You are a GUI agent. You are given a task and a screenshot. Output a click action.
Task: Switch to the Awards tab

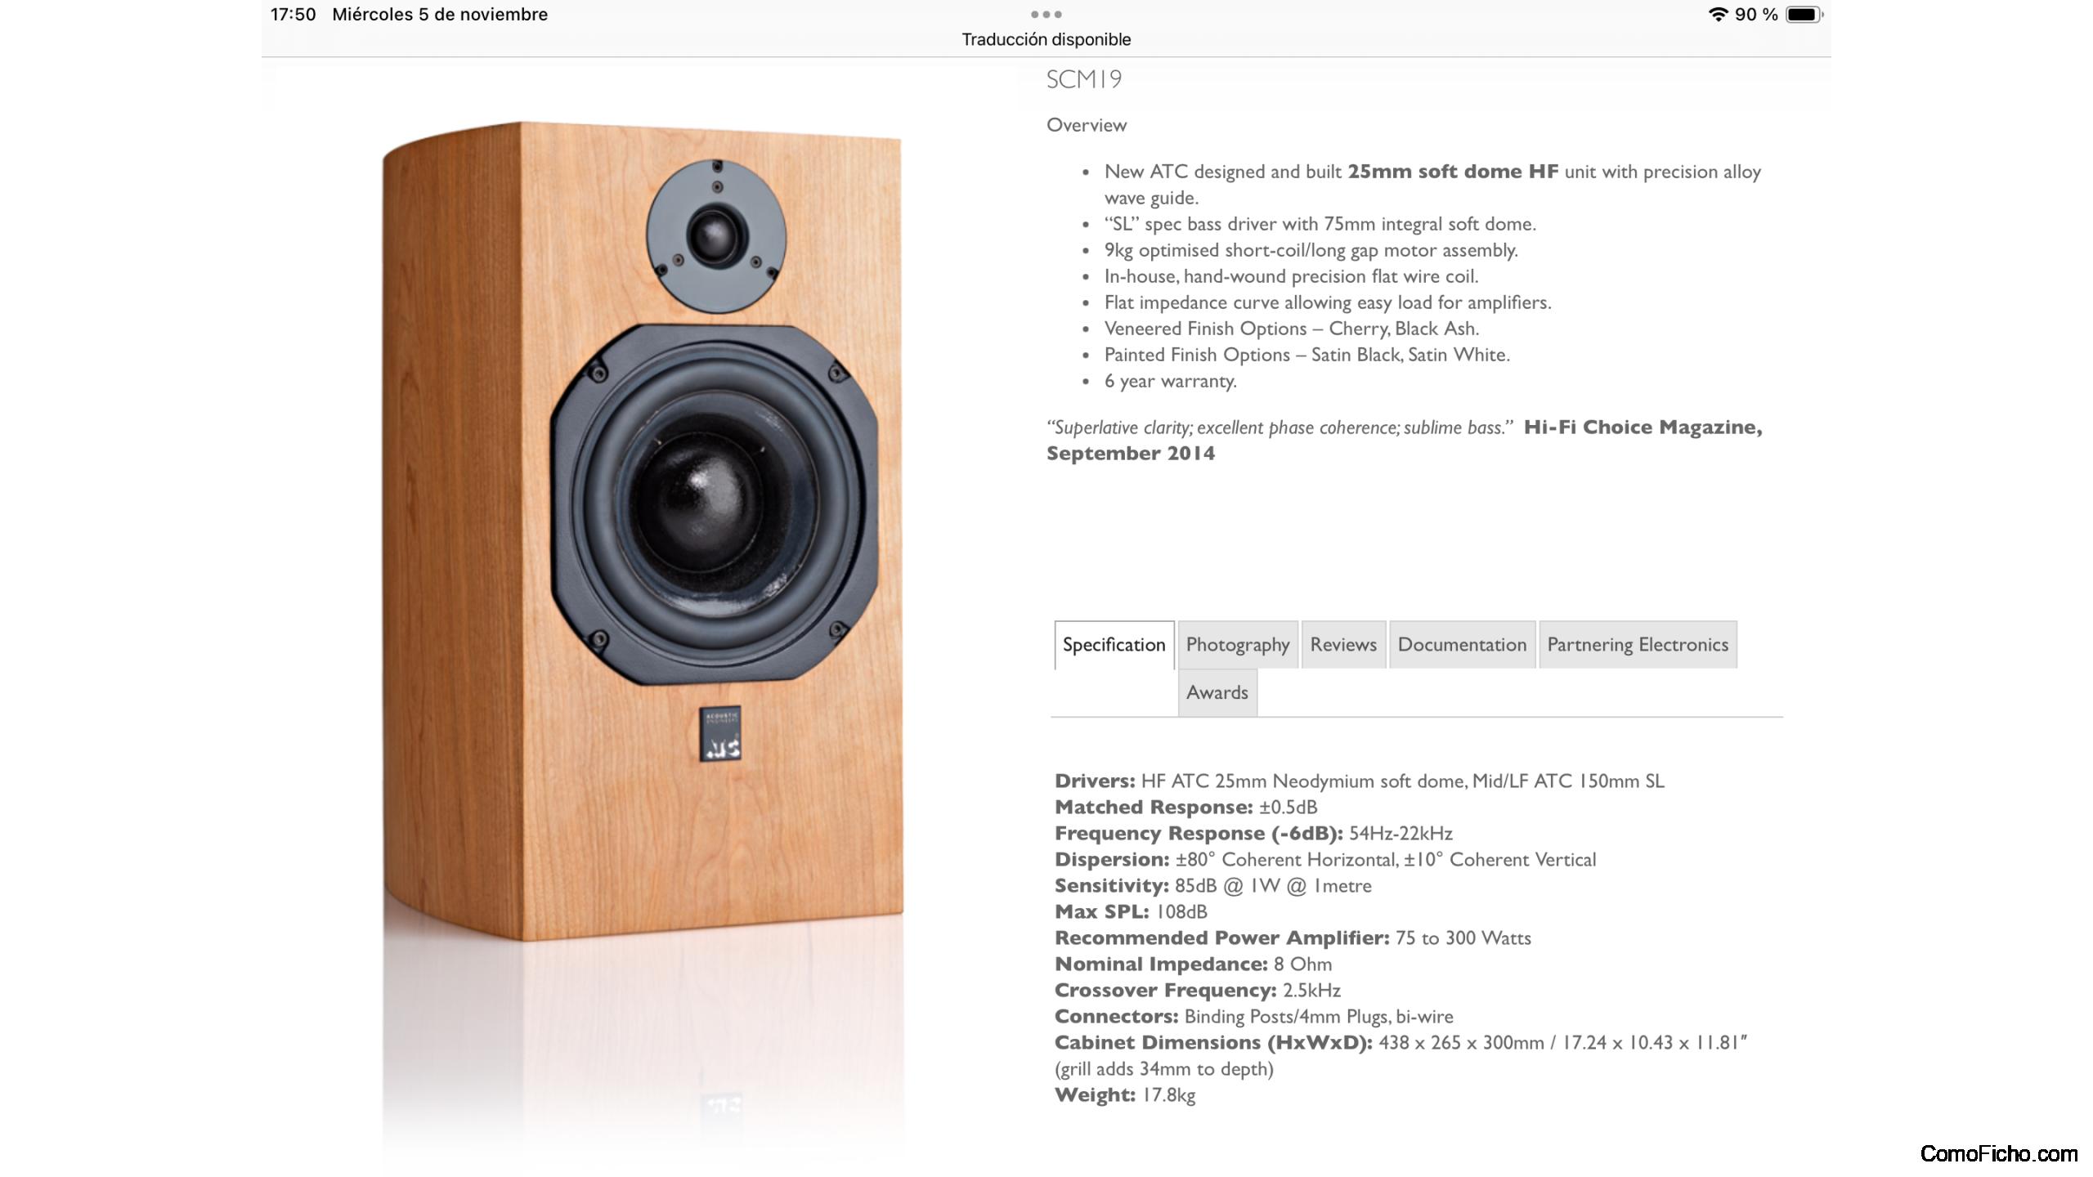(x=1217, y=692)
